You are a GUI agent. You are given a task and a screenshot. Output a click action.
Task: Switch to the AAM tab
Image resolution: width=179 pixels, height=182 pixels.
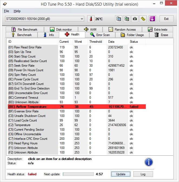90,30
